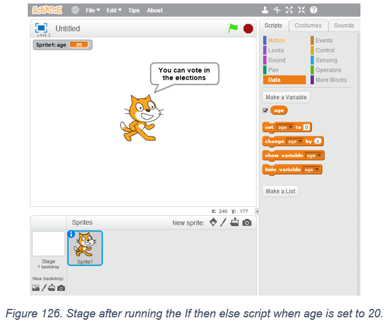The height and width of the screenshot is (324, 387).
Task: Click the green flag to run
Action: [233, 28]
